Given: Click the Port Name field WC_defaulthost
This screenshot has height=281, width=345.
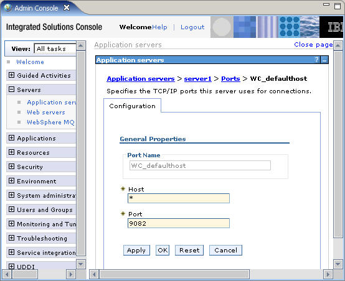Looking at the screenshot, I should [200, 165].
